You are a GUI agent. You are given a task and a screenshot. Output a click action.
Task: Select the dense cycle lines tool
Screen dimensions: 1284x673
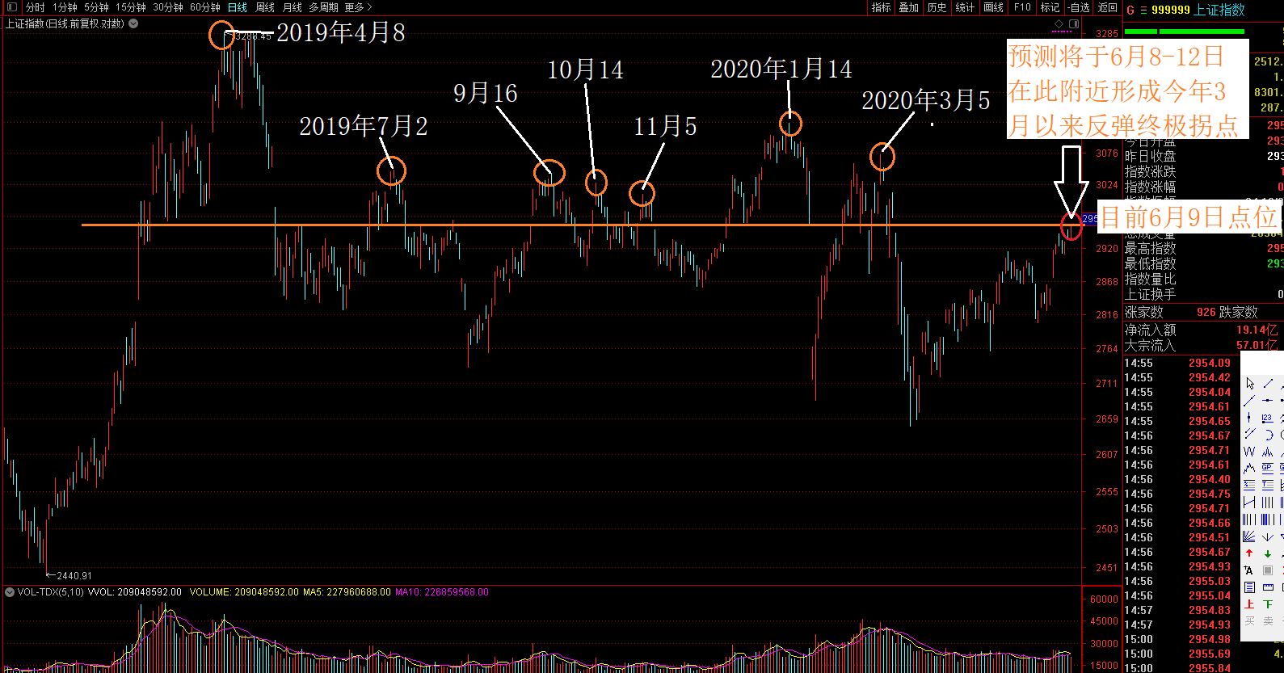(x=1268, y=519)
